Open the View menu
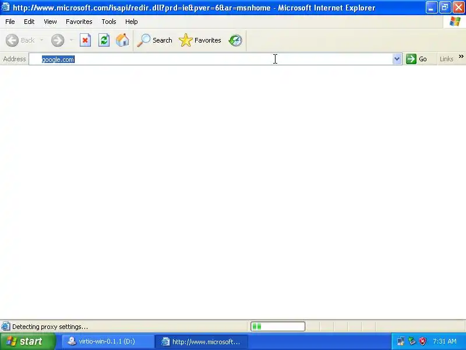Viewport: 466px width, 350px height. click(x=50, y=22)
